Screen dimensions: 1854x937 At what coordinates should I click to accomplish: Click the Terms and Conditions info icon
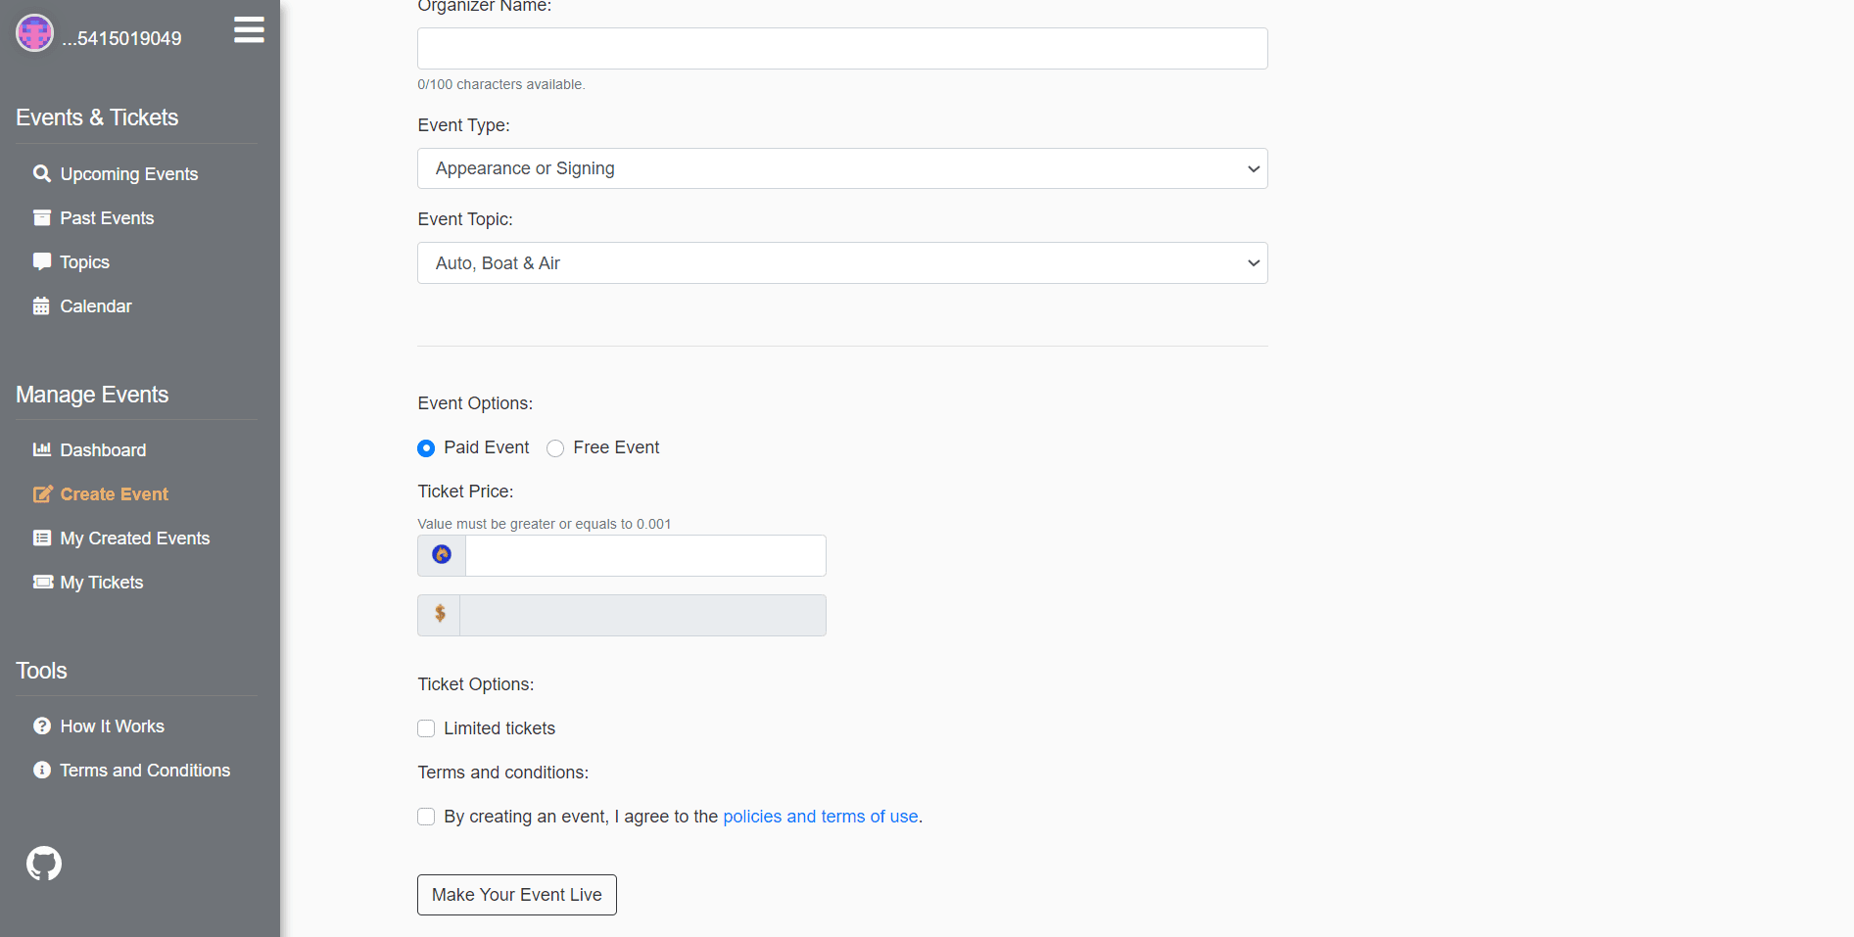pos(42,770)
